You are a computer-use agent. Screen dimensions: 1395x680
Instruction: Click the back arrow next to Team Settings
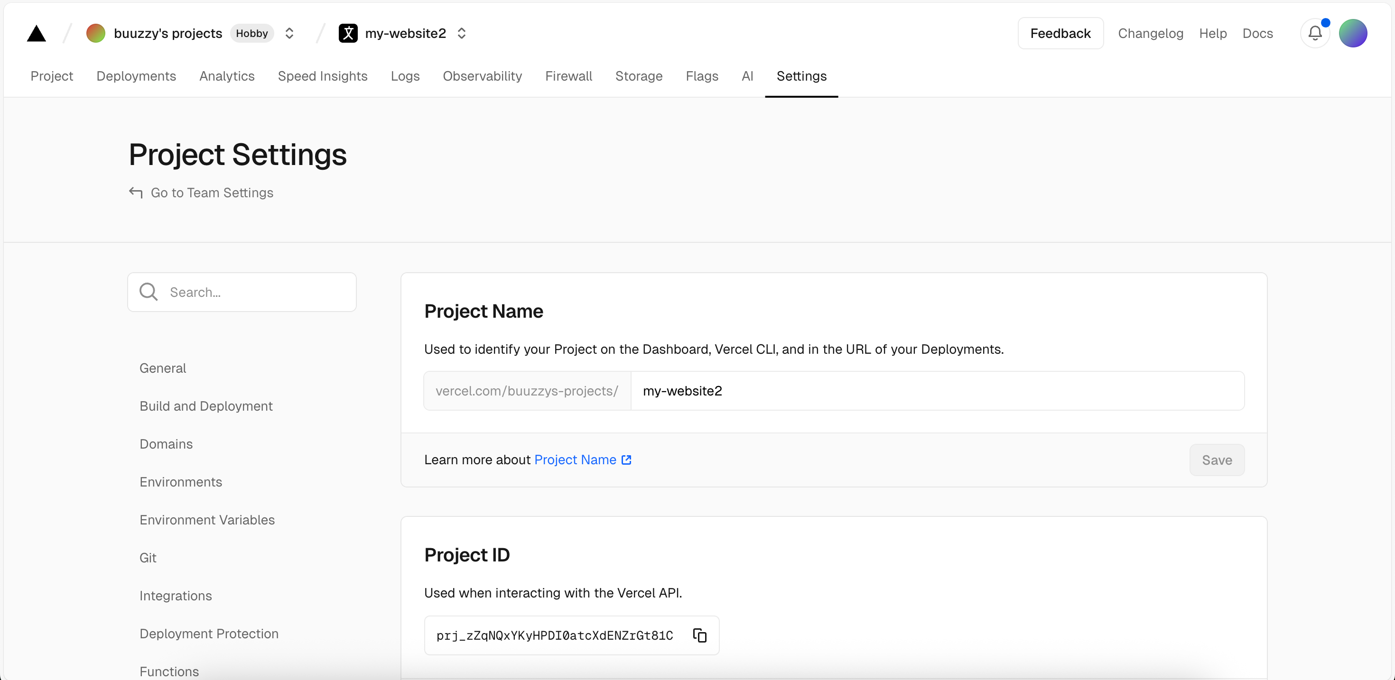[x=136, y=193]
